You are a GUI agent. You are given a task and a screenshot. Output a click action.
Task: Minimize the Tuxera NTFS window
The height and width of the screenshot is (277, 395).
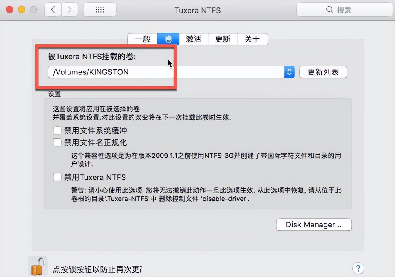click(22, 10)
